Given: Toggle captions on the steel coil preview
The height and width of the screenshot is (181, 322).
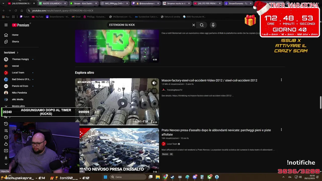Looking at the screenshot, I should (154, 91).
